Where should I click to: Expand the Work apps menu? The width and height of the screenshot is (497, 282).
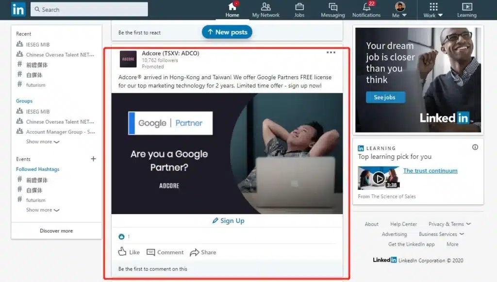click(433, 10)
